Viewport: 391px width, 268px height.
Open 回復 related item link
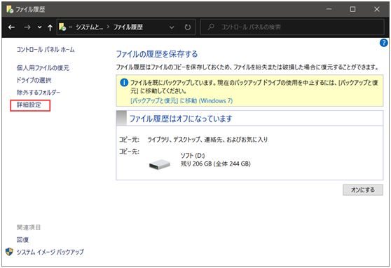pyautogui.click(x=22, y=240)
